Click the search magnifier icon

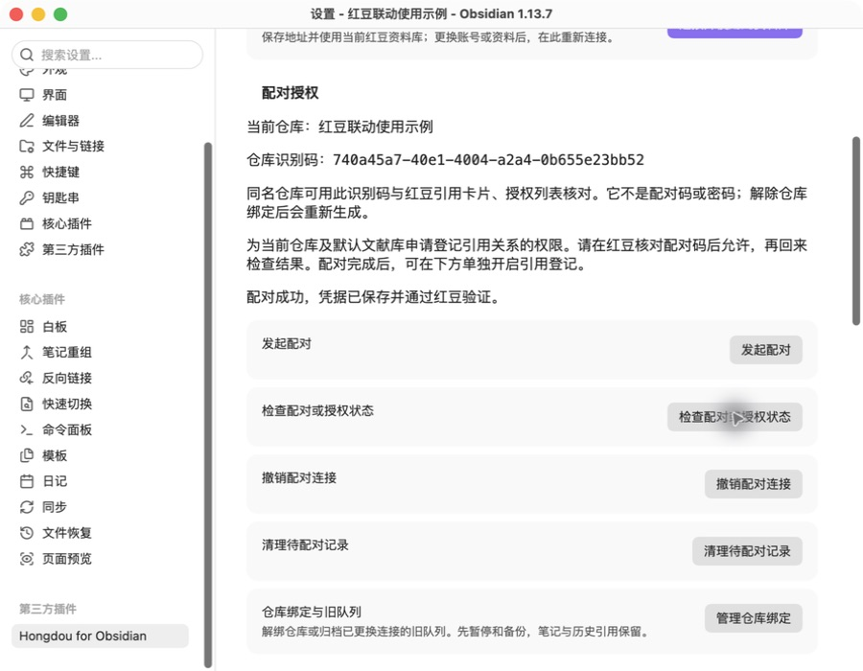[x=27, y=55]
